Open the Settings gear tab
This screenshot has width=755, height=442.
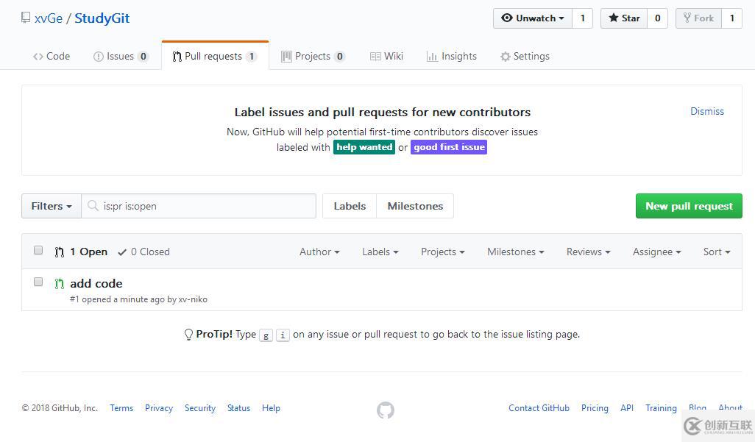525,57
